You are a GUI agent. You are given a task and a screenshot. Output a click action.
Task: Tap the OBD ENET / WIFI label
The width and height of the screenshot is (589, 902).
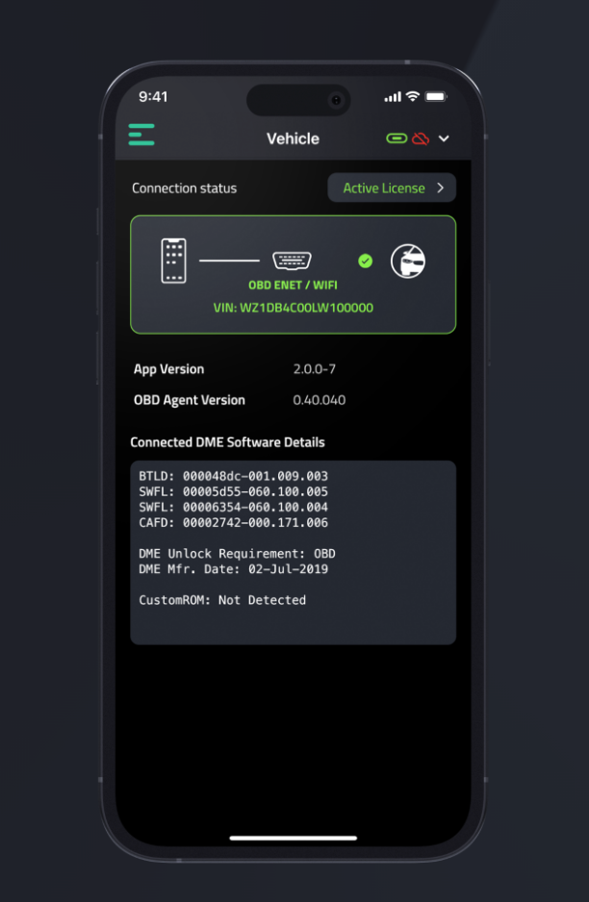(293, 286)
